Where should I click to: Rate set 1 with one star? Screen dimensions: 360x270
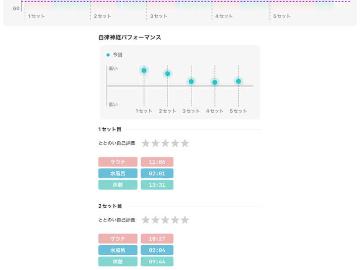tap(146, 143)
